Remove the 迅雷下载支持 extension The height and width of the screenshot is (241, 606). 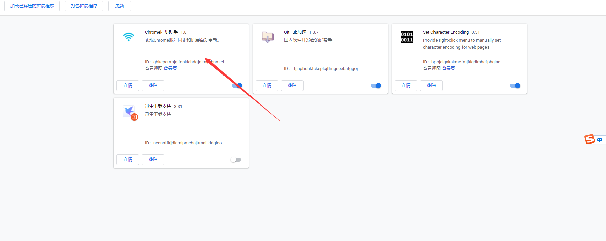(153, 160)
